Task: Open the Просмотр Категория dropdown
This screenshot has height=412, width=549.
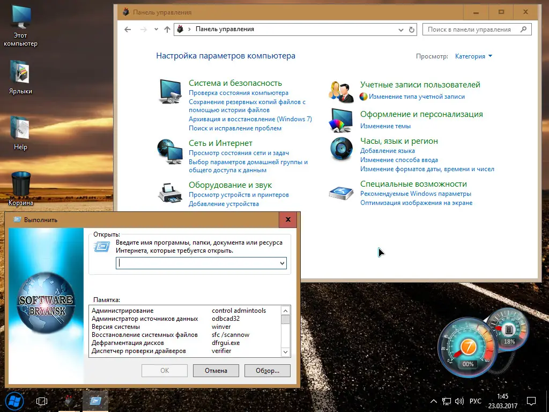Action: coord(472,56)
